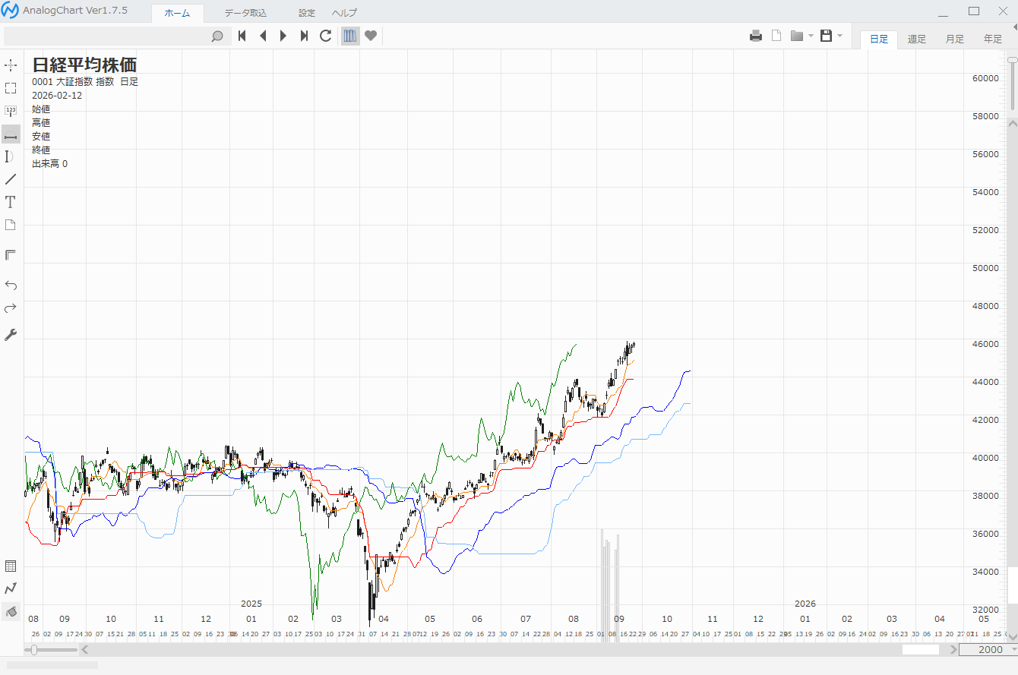Select the diagonal line drawing tool
1018x675 pixels.
(11, 179)
